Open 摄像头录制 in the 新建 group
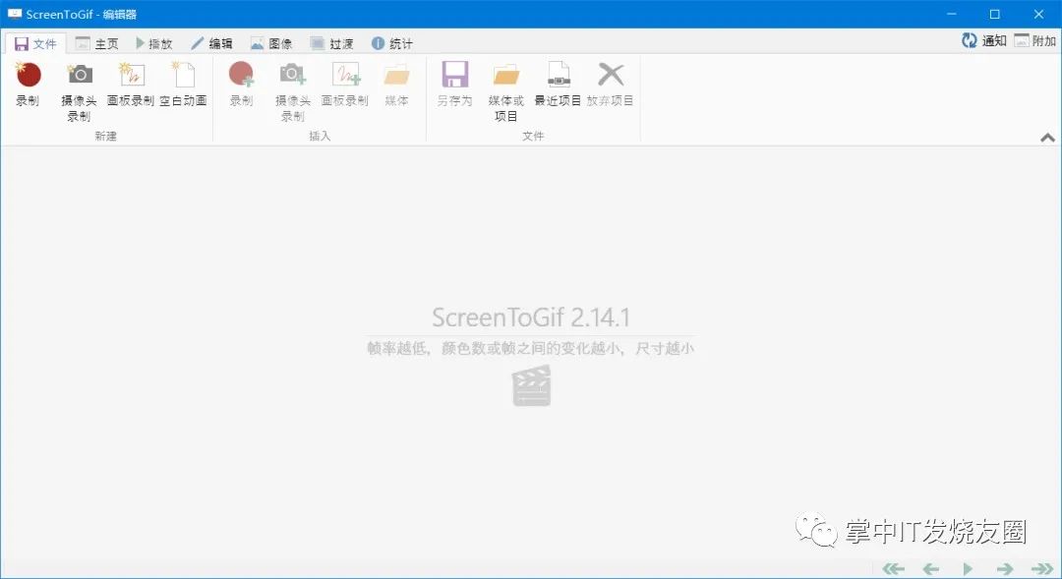This screenshot has width=1062, height=579. pos(80,91)
